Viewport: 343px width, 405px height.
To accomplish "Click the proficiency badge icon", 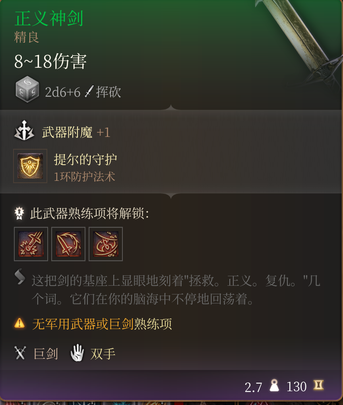I will pos(19,213).
